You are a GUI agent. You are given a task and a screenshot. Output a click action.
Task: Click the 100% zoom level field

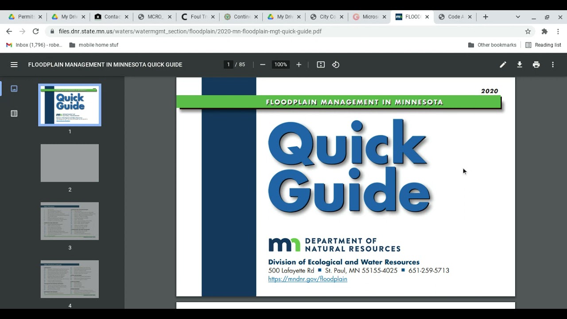pyautogui.click(x=280, y=65)
